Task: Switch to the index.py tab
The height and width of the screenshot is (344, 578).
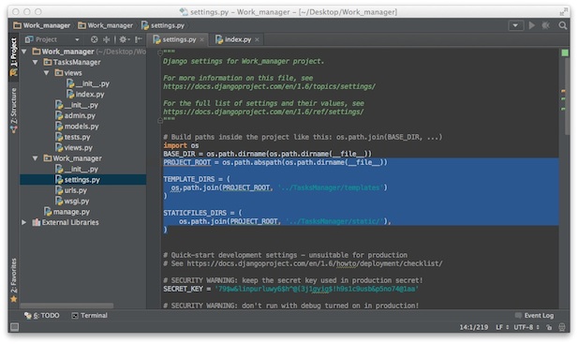Action: 237,39
